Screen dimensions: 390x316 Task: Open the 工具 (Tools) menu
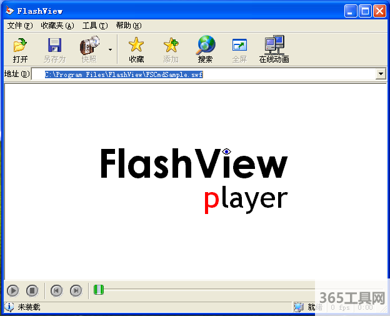94,26
